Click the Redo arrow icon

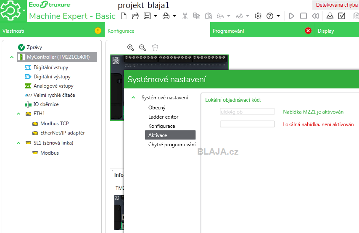[x=239, y=16]
